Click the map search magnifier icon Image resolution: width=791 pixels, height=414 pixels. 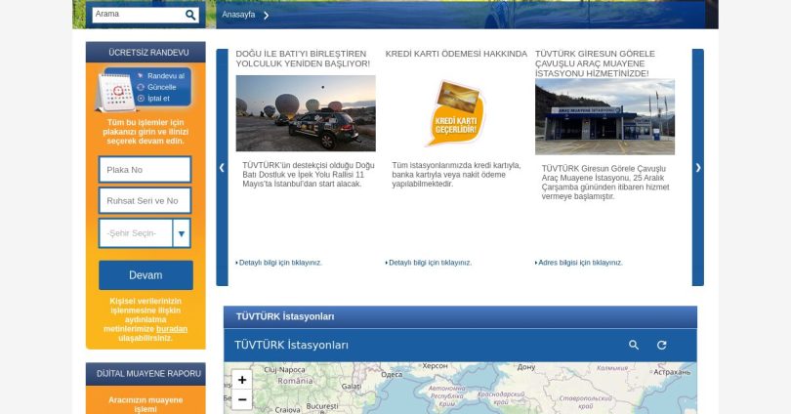pyautogui.click(x=634, y=345)
